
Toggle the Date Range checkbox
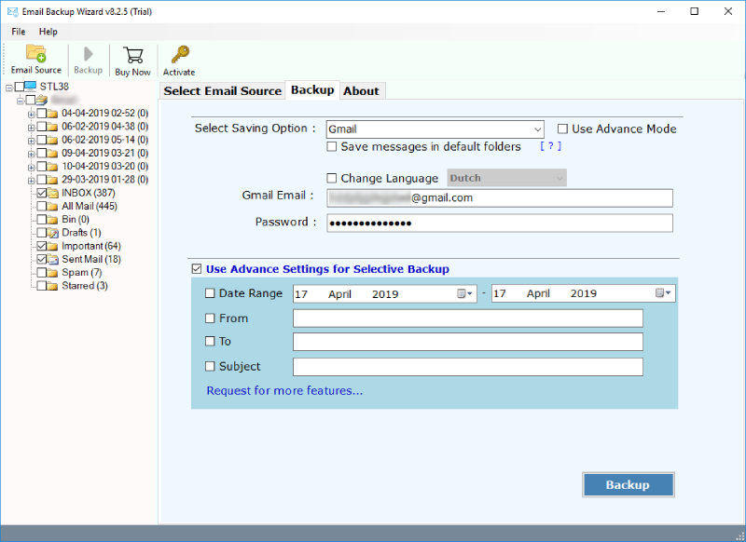[210, 293]
